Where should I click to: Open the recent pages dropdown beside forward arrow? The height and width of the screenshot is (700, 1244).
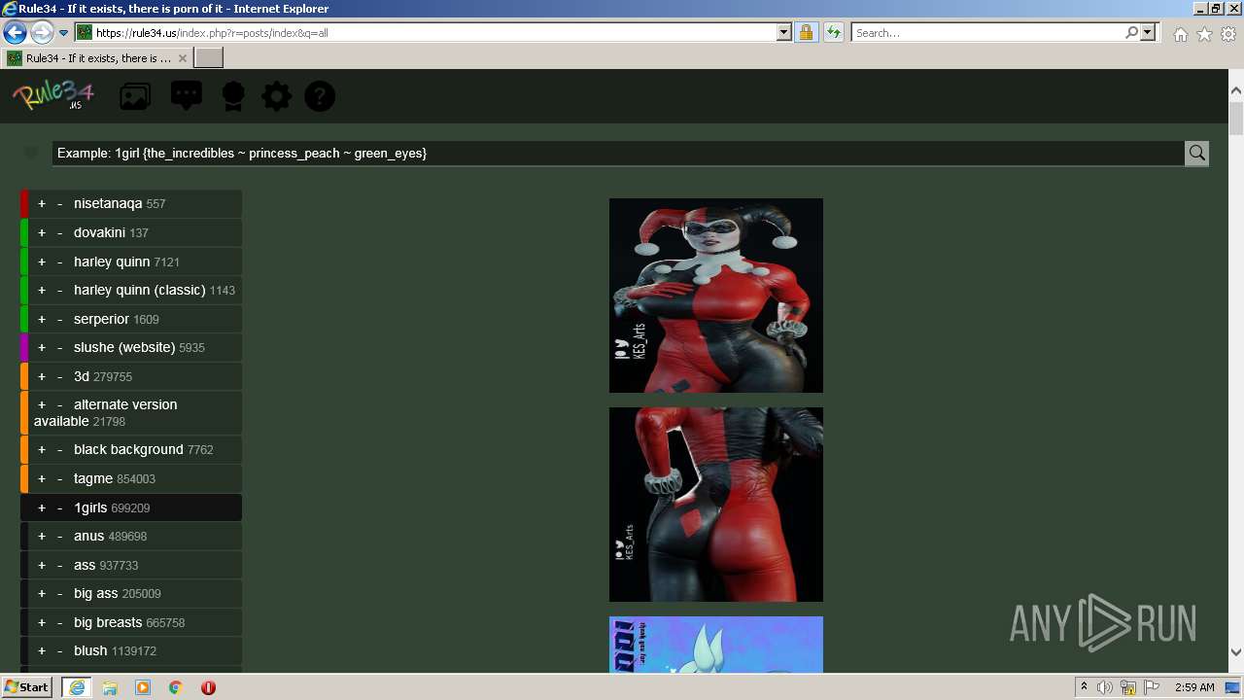[63, 33]
